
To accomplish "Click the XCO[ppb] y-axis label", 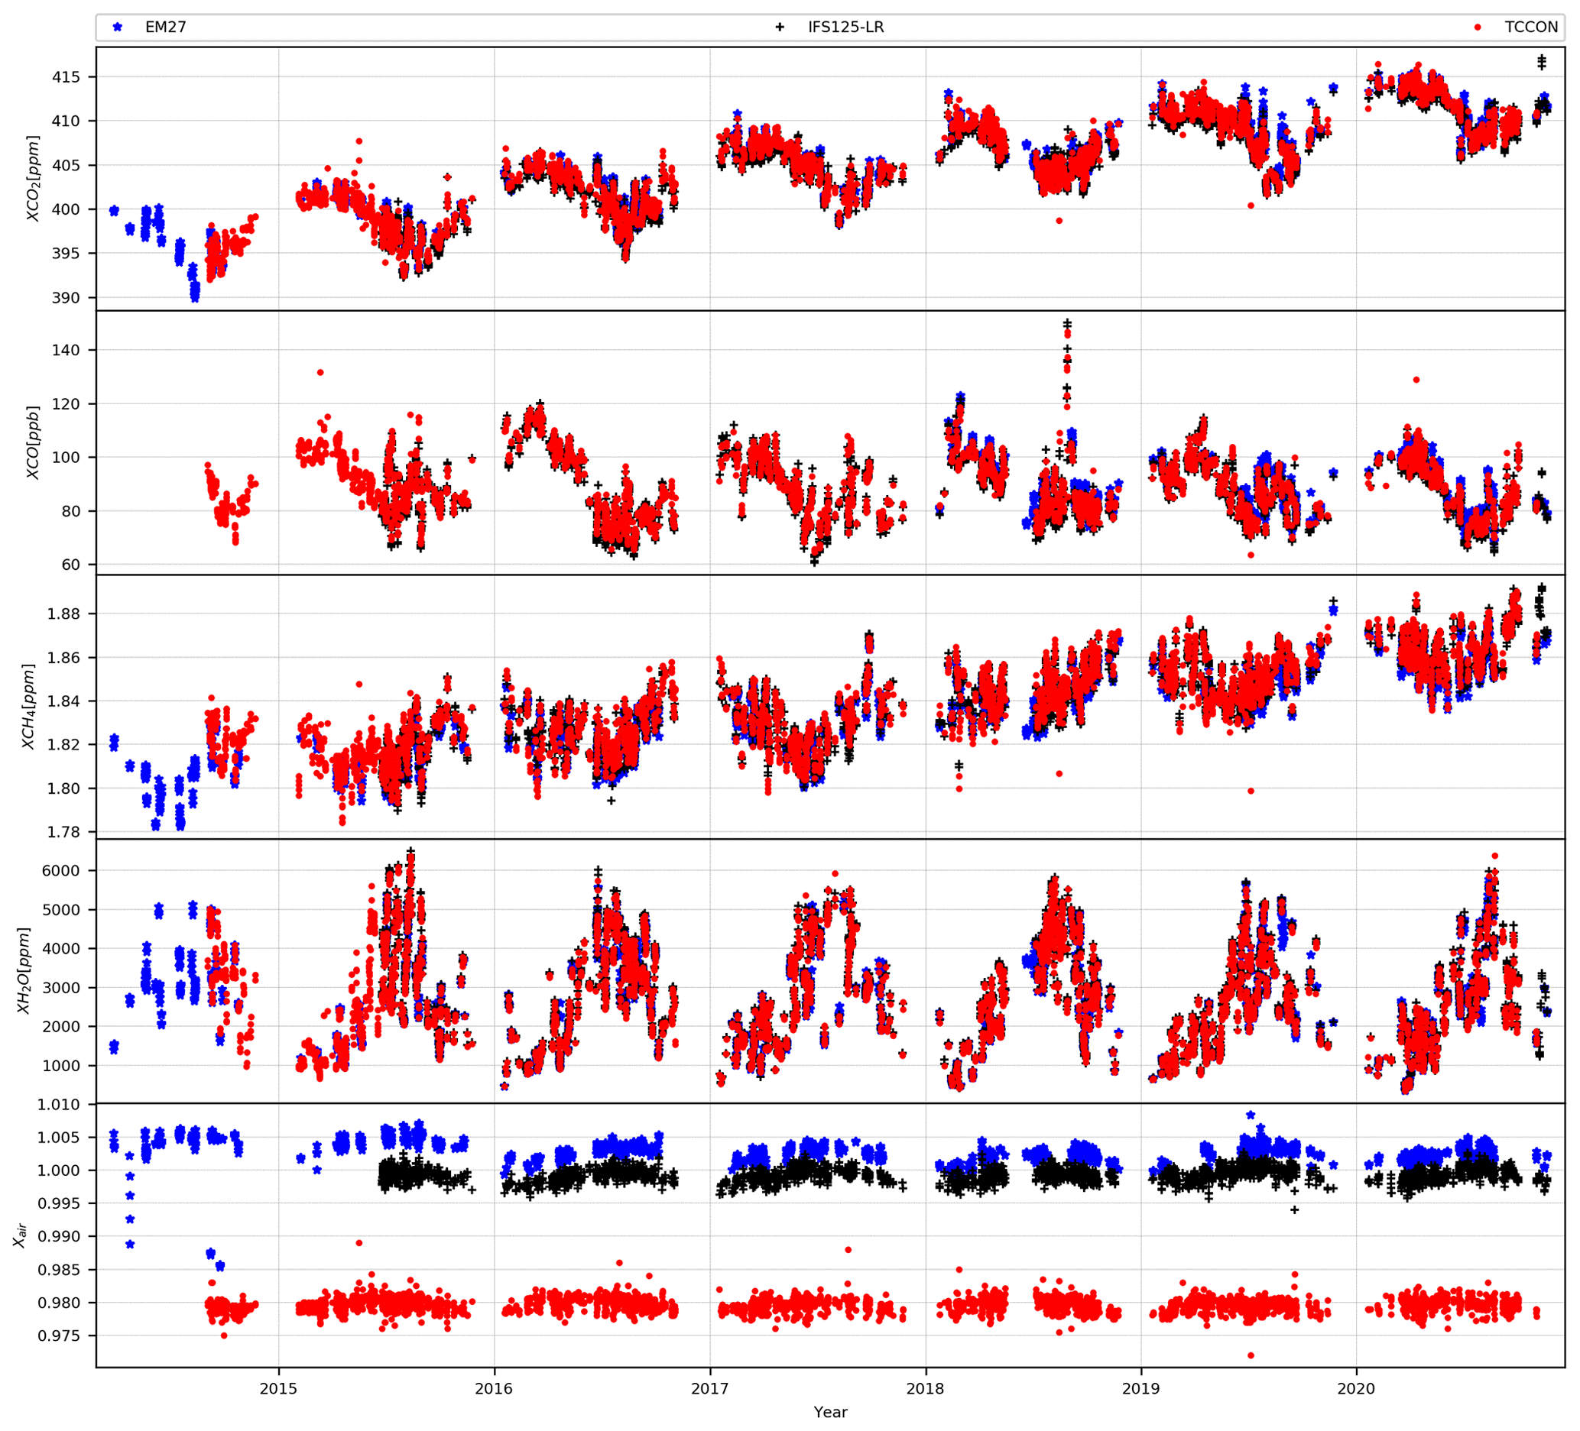I will pos(33,442).
